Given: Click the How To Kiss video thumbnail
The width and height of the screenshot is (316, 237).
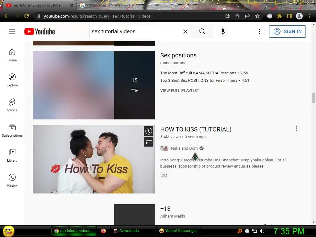Looking at the screenshot, I should [94, 159].
